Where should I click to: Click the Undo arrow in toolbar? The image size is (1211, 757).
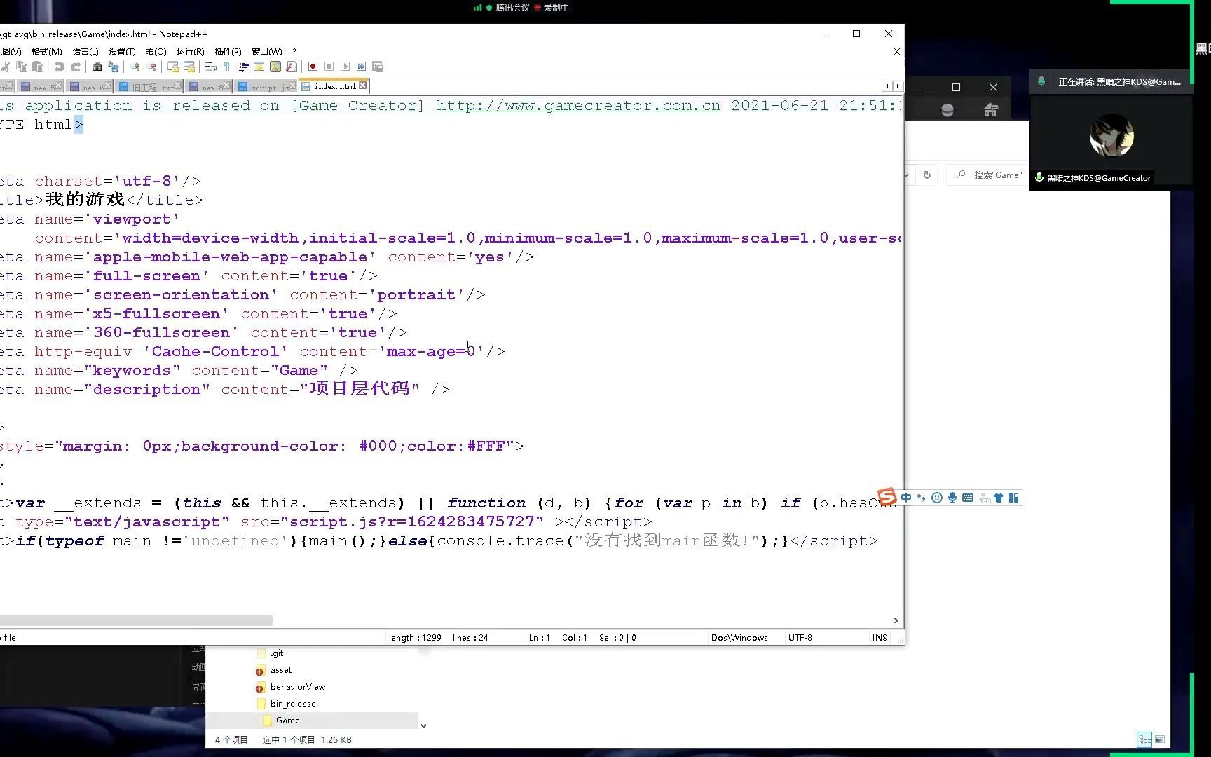[60, 67]
